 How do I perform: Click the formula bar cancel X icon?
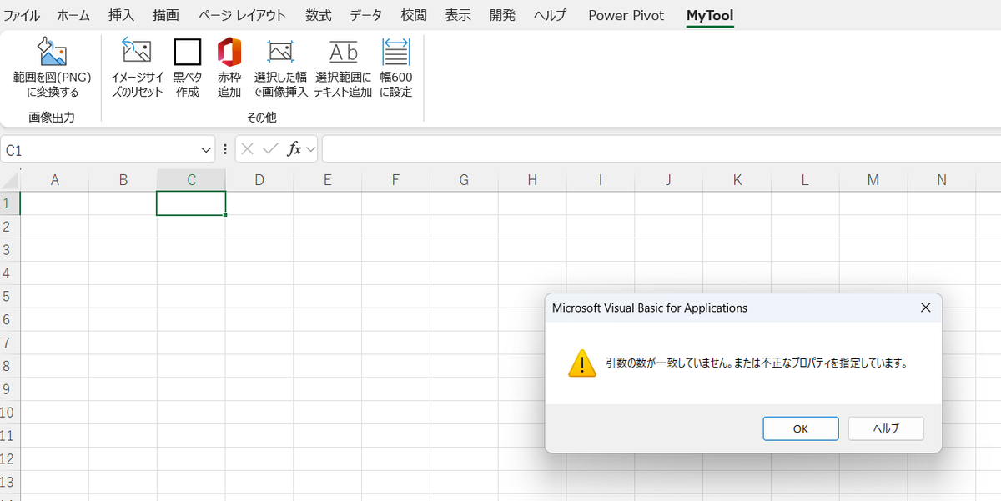247,149
